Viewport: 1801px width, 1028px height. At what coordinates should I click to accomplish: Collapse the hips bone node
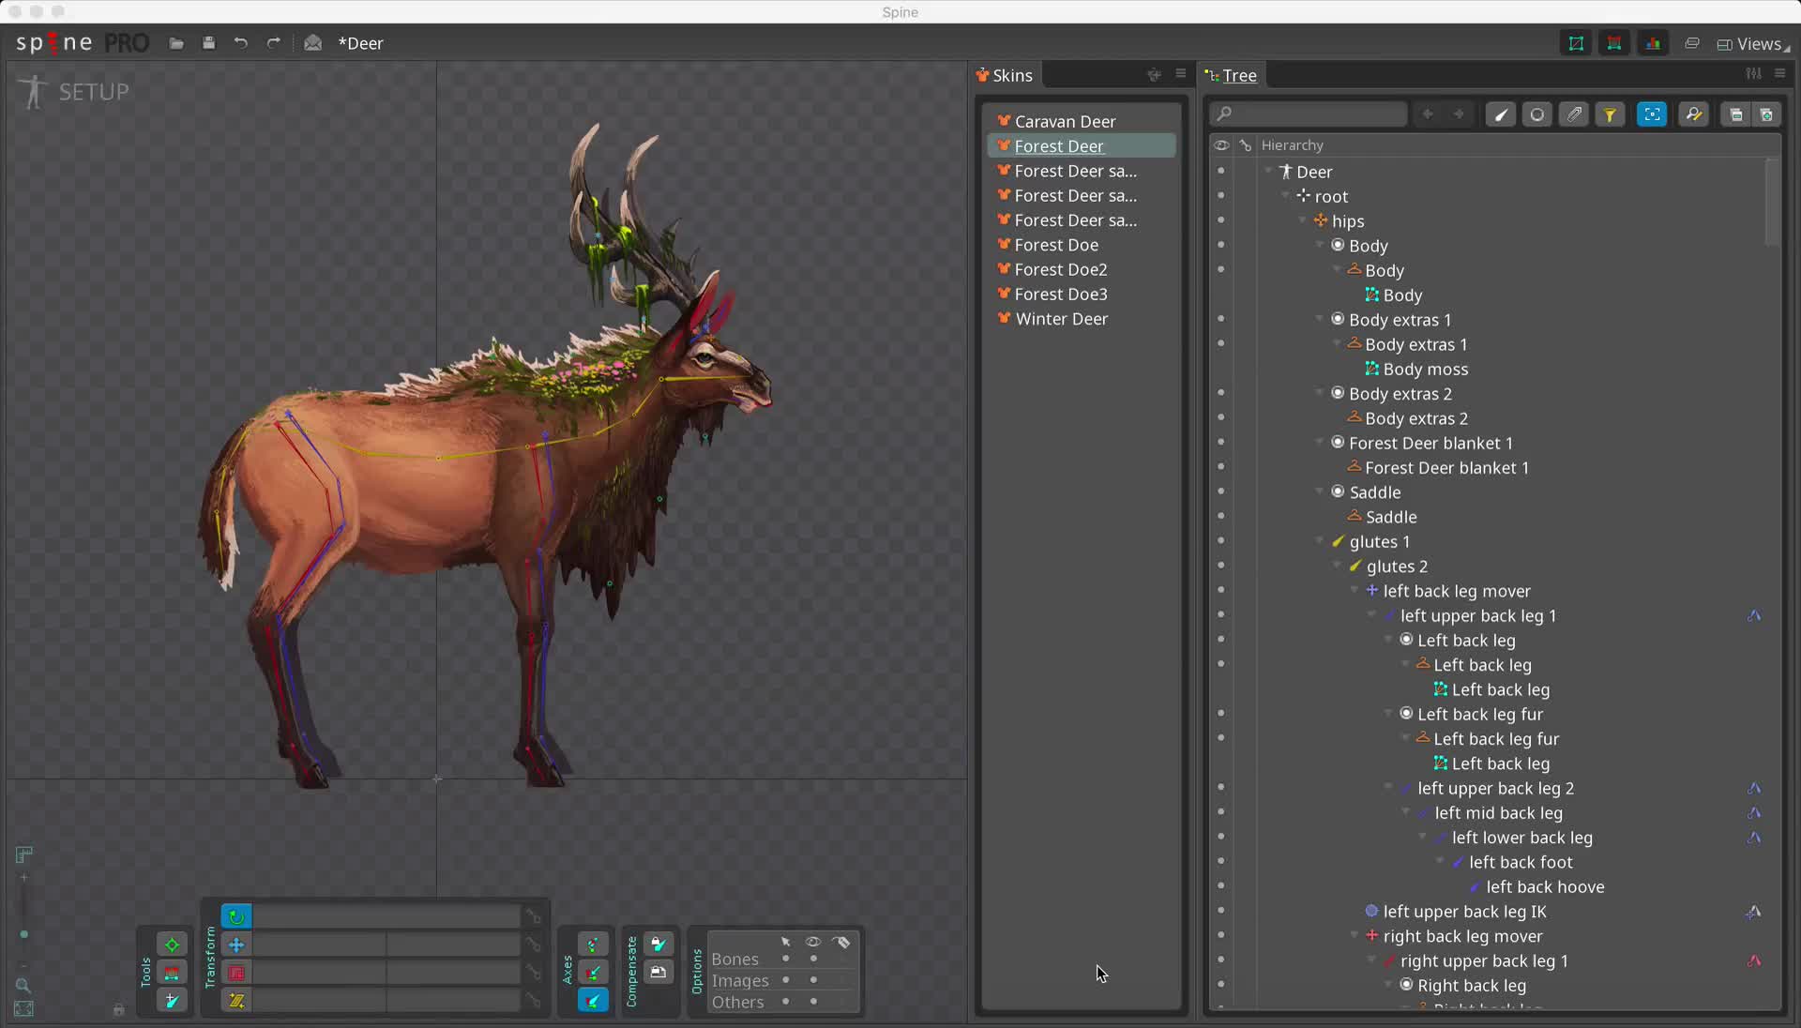1302,220
